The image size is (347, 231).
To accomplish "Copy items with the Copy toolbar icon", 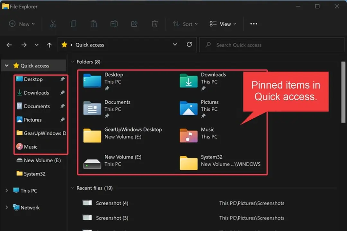I will [73, 24].
